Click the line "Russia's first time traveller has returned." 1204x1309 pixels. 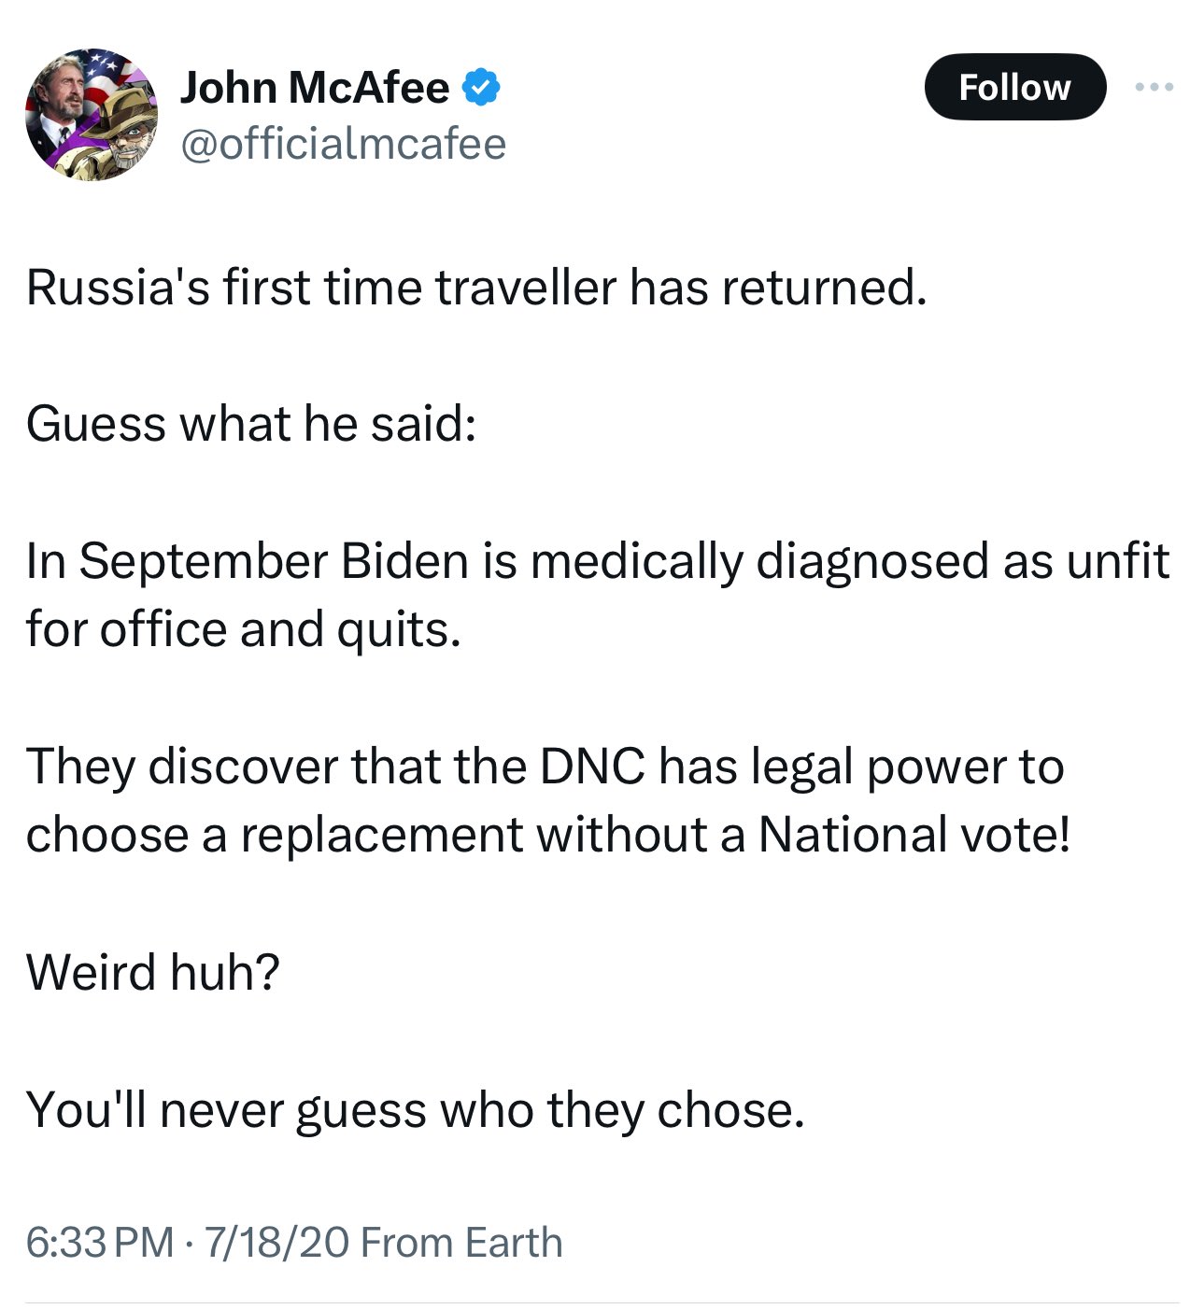[x=476, y=287]
